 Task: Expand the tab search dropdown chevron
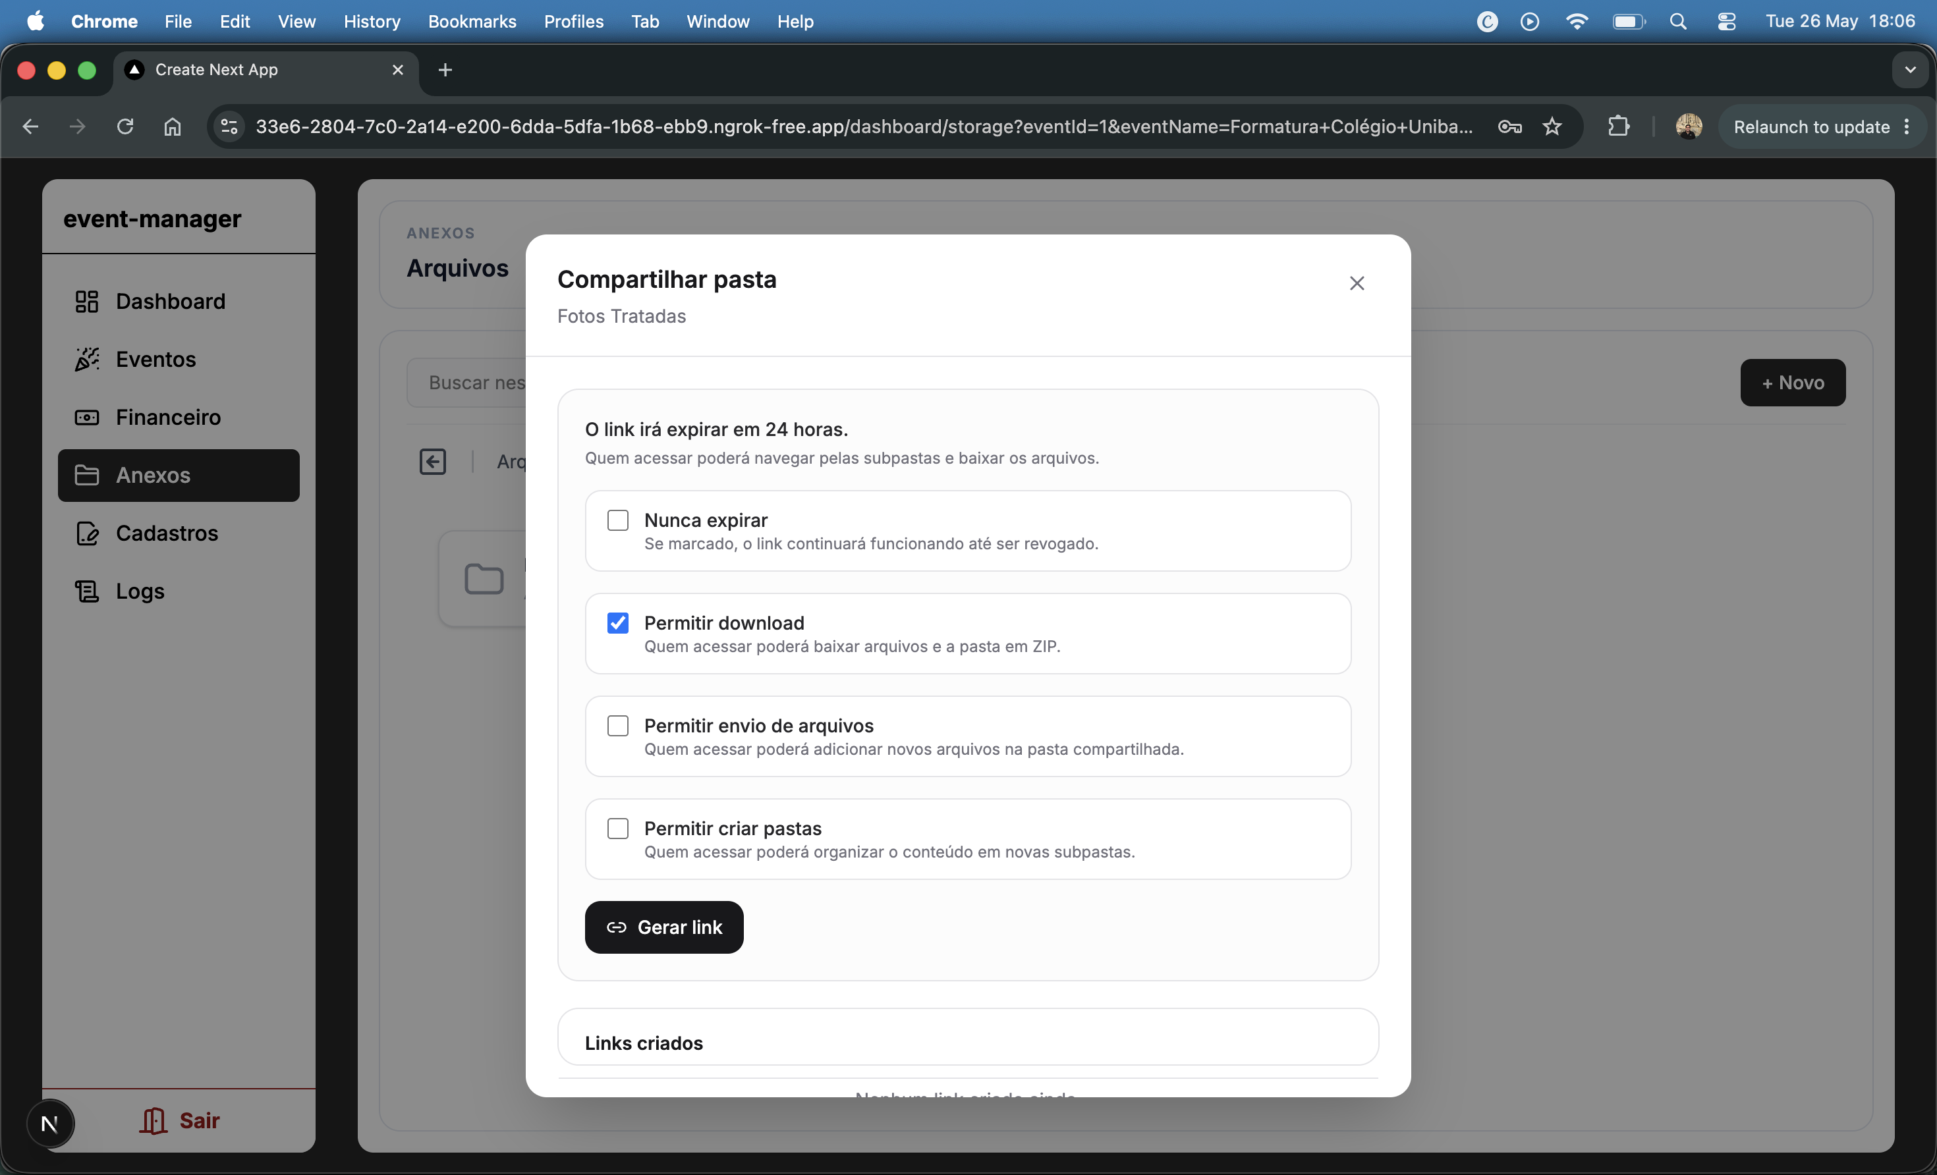(1910, 70)
